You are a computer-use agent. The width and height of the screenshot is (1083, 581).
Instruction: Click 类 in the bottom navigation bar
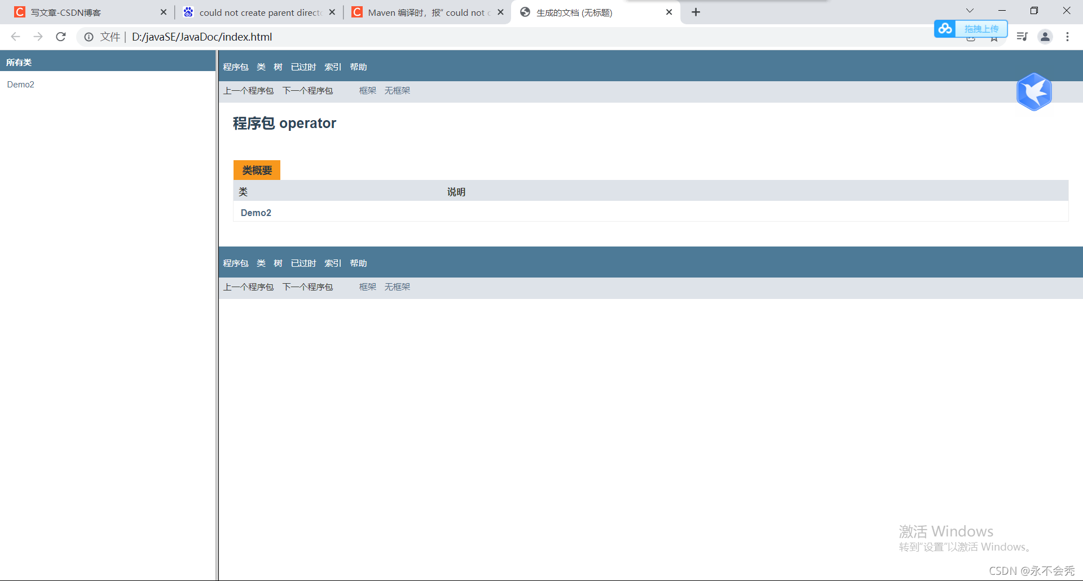point(261,263)
